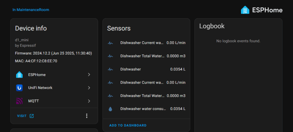Open the Dishwasher 0.0354 L sensor entry
Image resolution: width=293 pixels, height=132 pixels.
coord(146,69)
